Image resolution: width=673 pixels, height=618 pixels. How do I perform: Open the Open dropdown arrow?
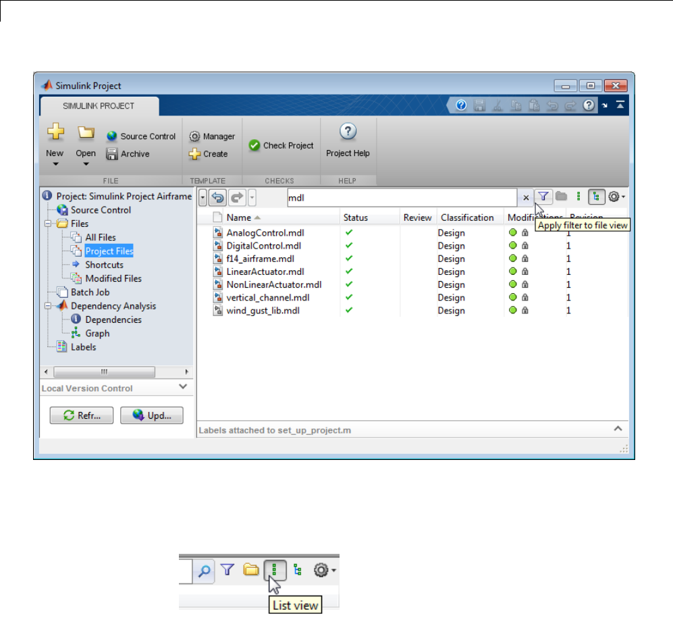[x=86, y=164]
